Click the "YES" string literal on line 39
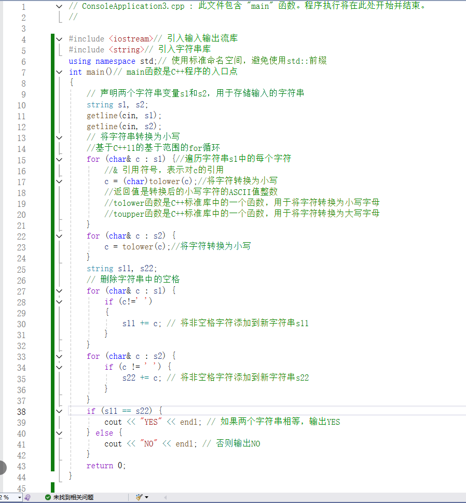The image size is (466, 503). pyautogui.click(x=151, y=422)
